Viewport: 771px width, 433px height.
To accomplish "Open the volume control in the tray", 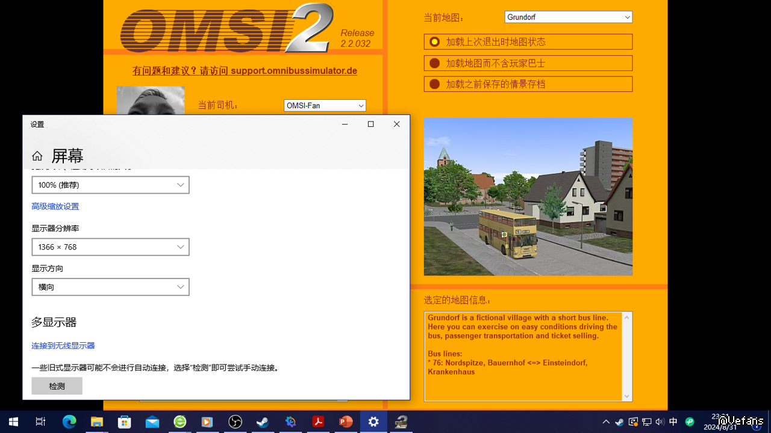I will pyautogui.click(x=660, y=422).
